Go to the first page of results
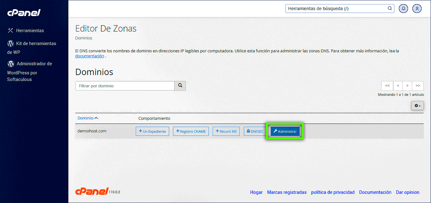This screenshot has height=203, width=431. pos(387,86)
